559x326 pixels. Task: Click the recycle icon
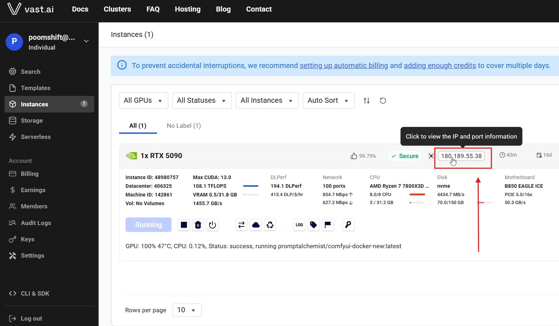tap(270, 225)
